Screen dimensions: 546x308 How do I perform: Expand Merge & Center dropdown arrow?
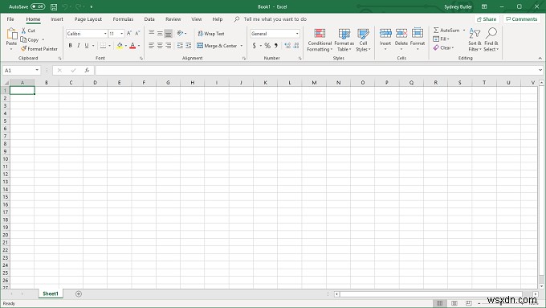[242, 46]
